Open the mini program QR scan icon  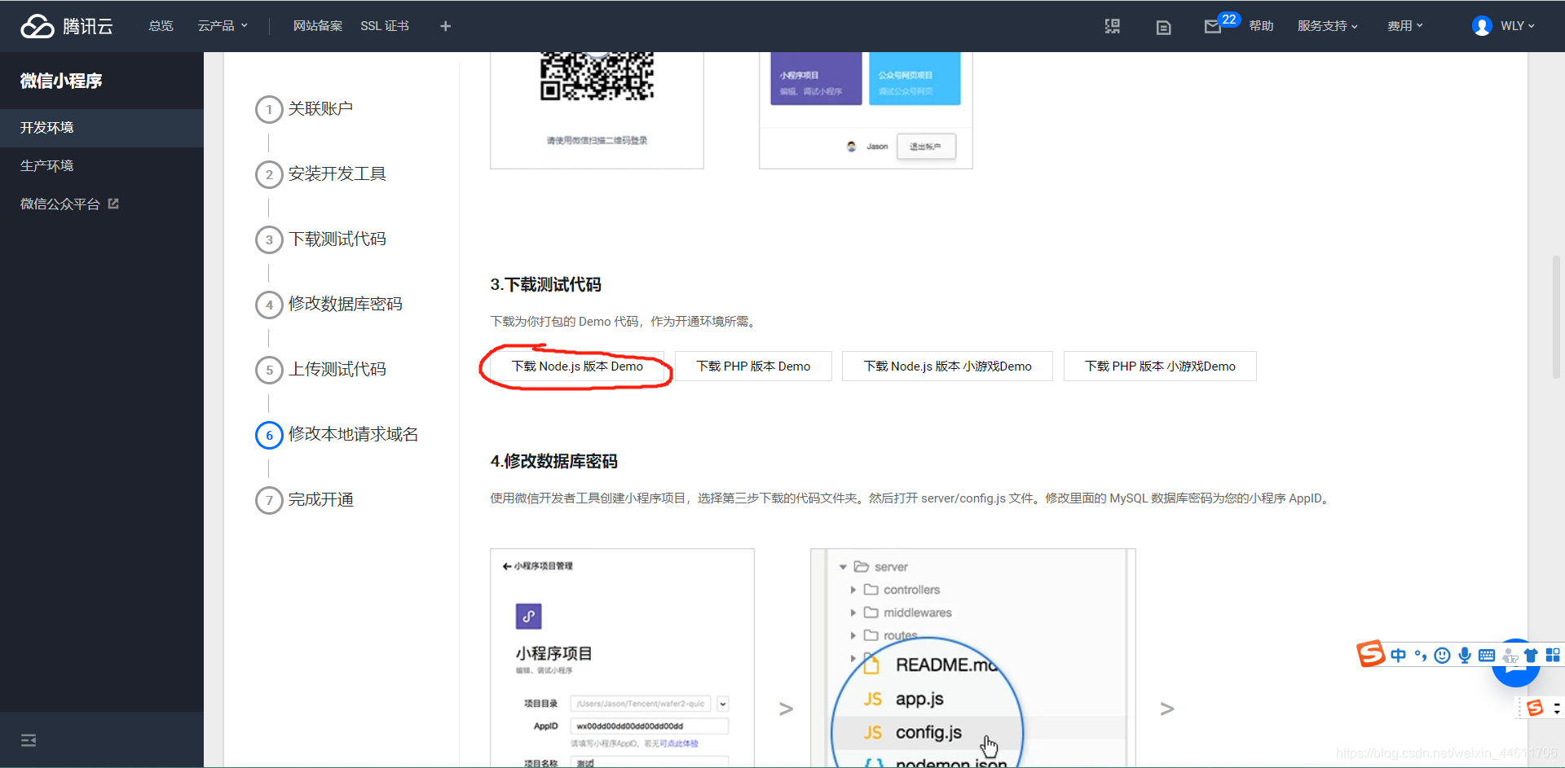(1112, 25)
